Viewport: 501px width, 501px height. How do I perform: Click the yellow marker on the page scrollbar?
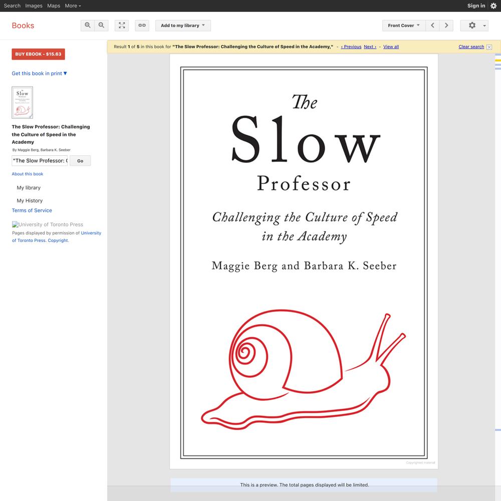point(498,61)
